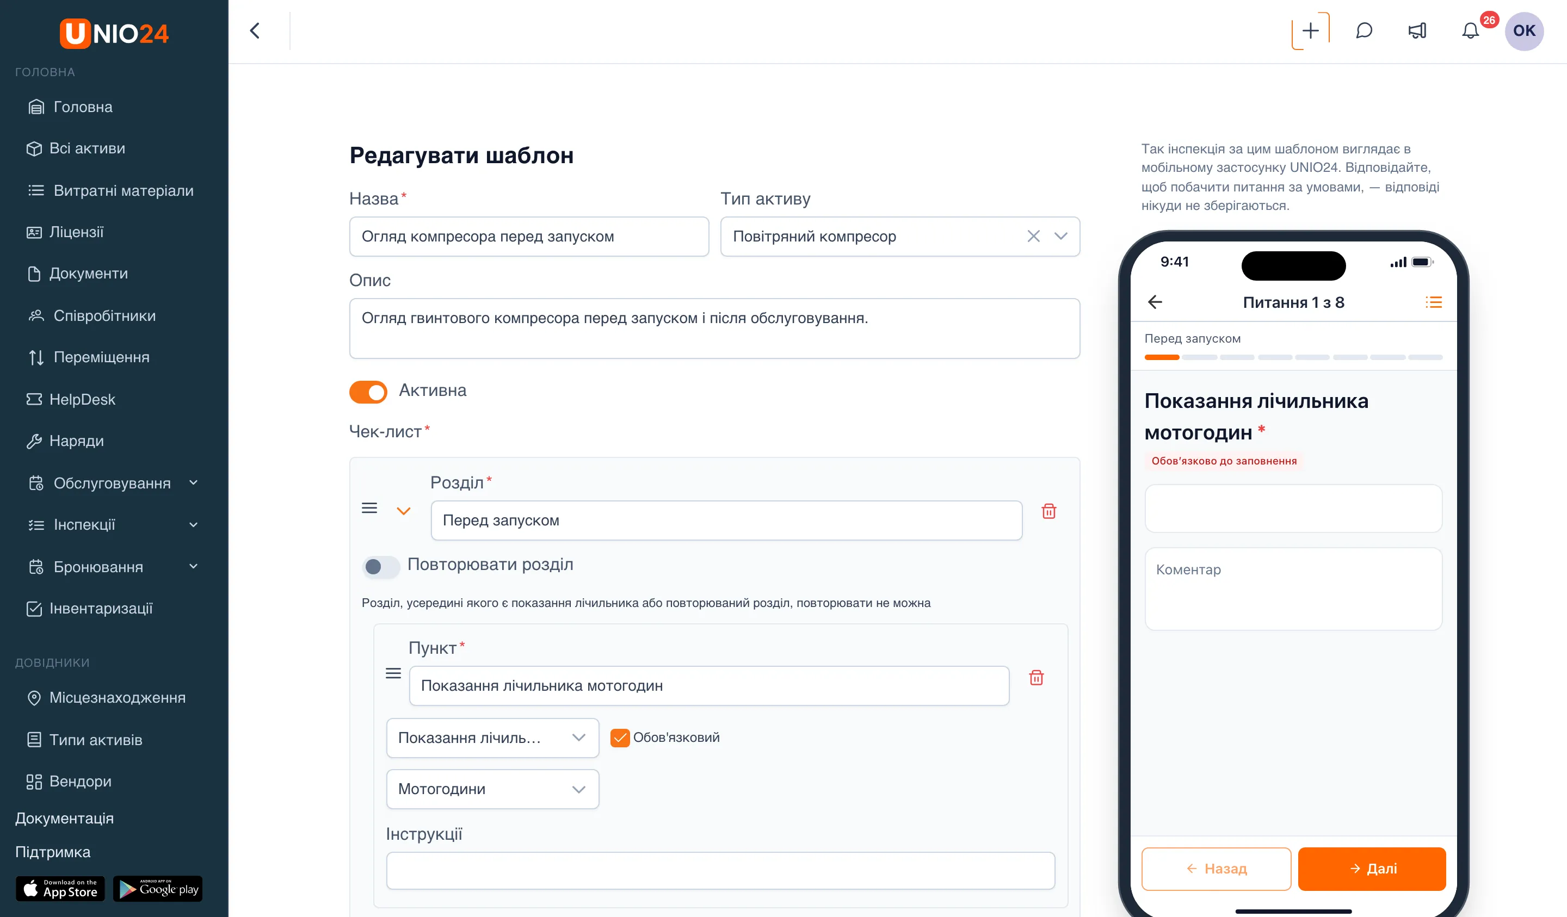
Task: Click the UNIO24 logo
Action: 114,33
